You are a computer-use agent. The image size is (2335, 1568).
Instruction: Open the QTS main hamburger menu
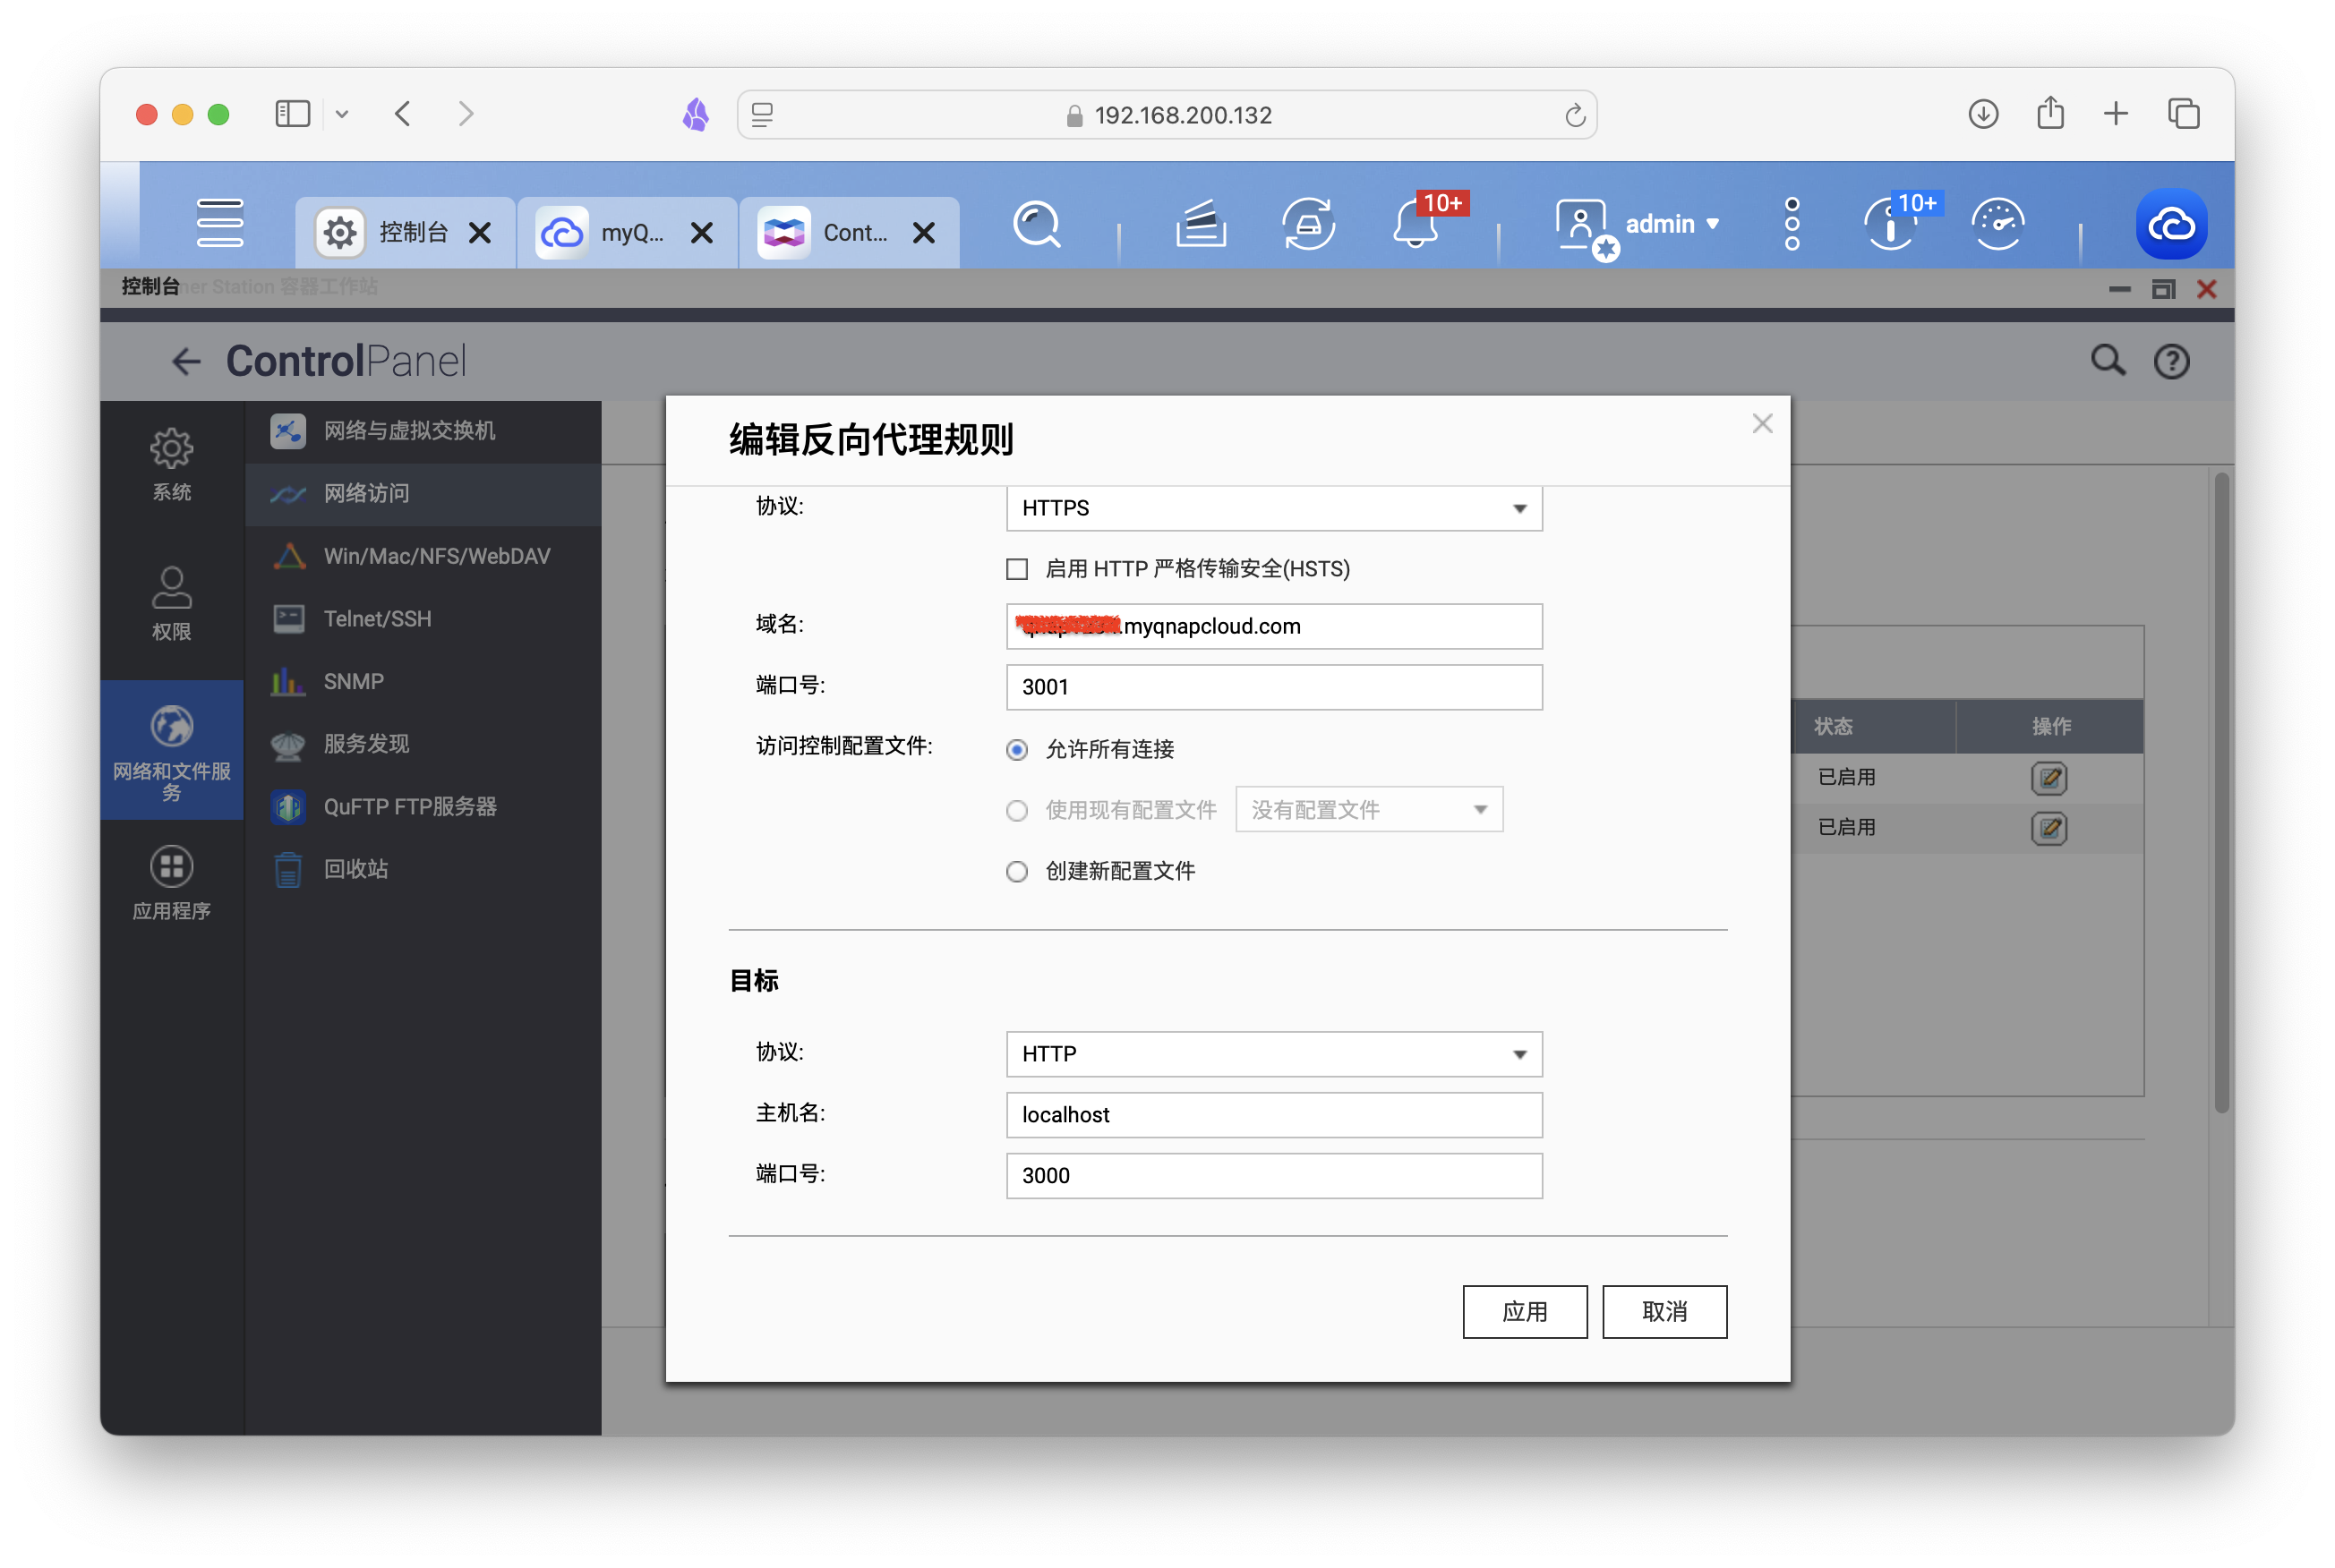point(219,223)
